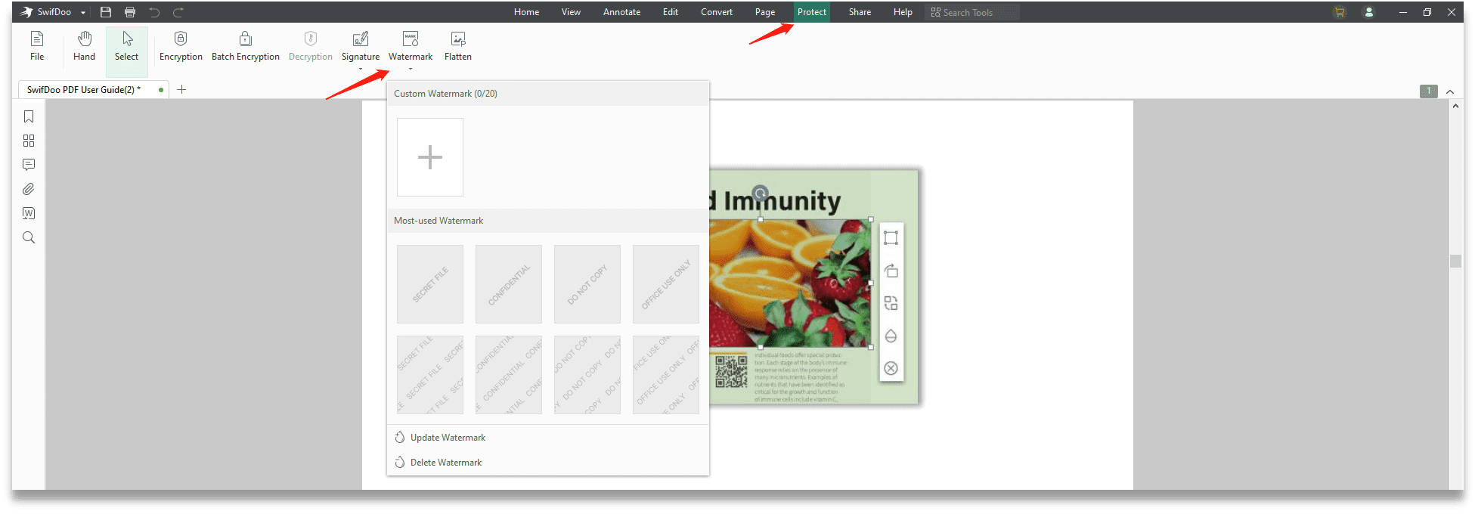
Task: Open the quick access dropdown next to SwifDoo
Action: (x=83, y=13)
